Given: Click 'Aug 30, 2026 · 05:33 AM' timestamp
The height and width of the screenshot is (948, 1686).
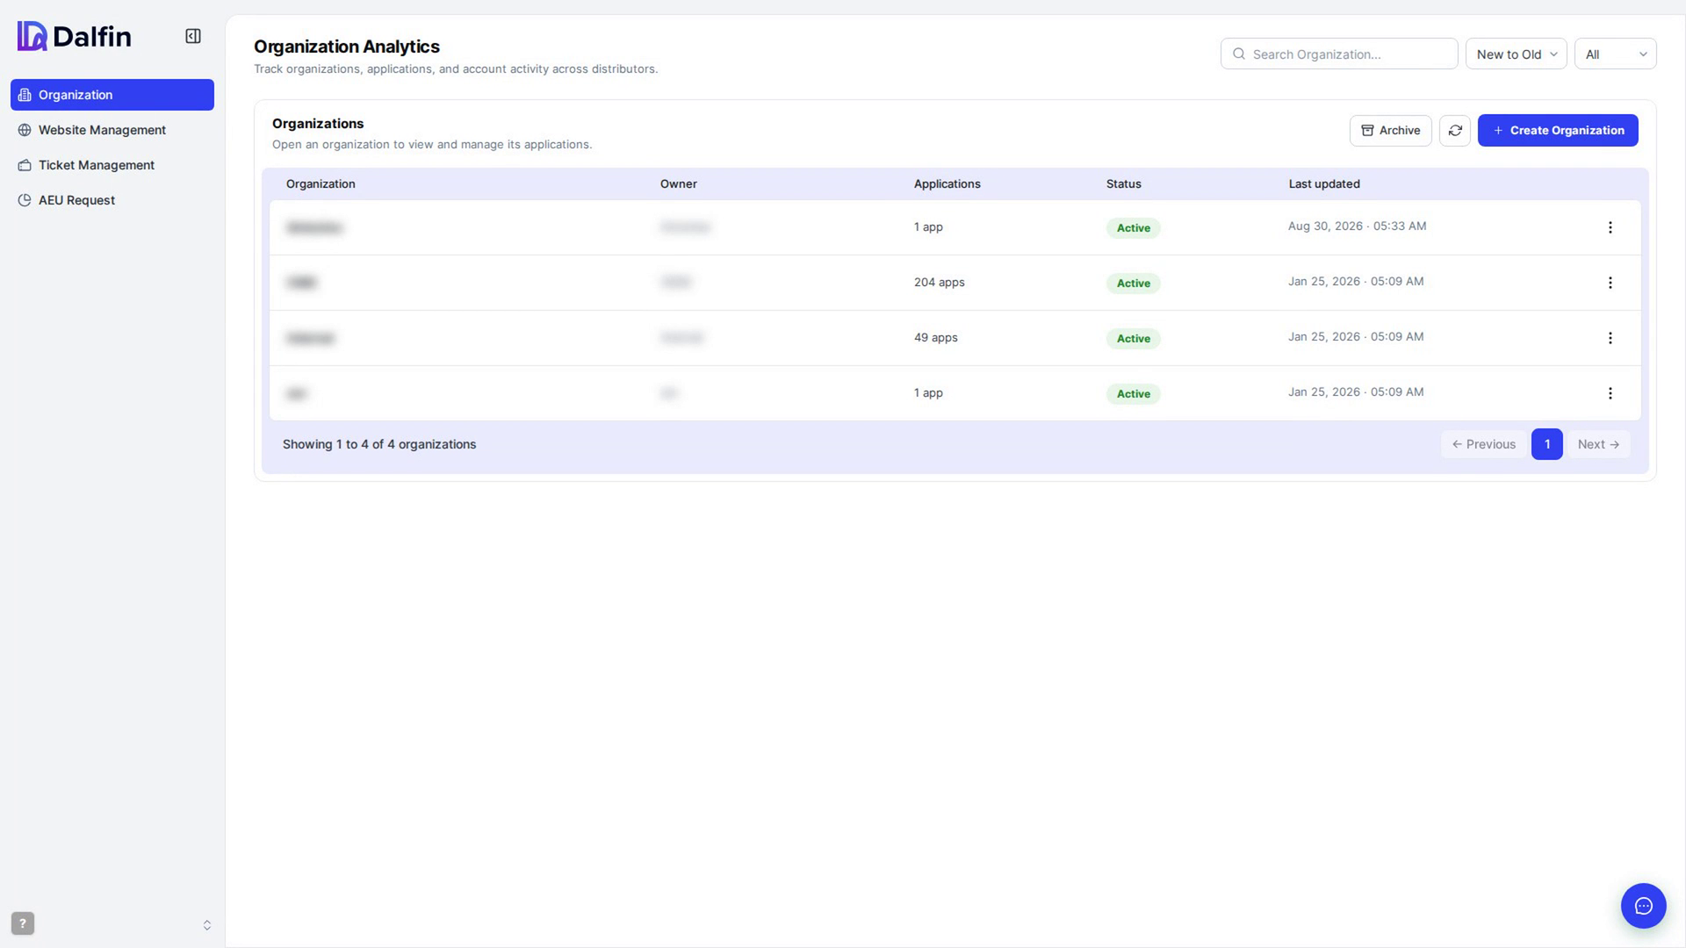Looking at the screenshot, I should coord(1358,226).
